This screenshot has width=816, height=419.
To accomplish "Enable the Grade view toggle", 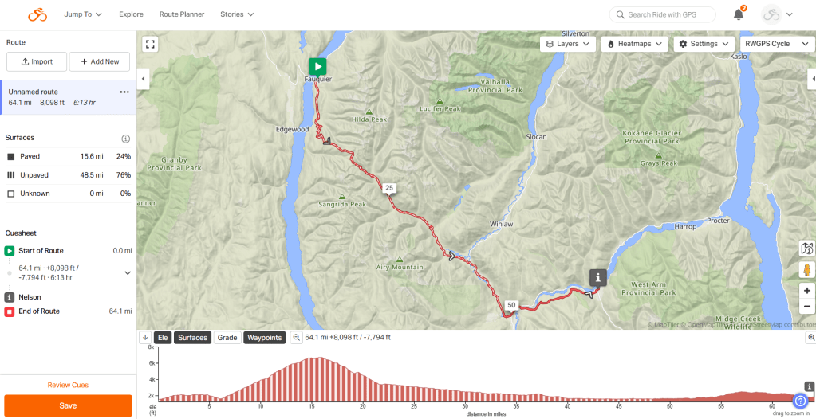I will click(227, 338).
